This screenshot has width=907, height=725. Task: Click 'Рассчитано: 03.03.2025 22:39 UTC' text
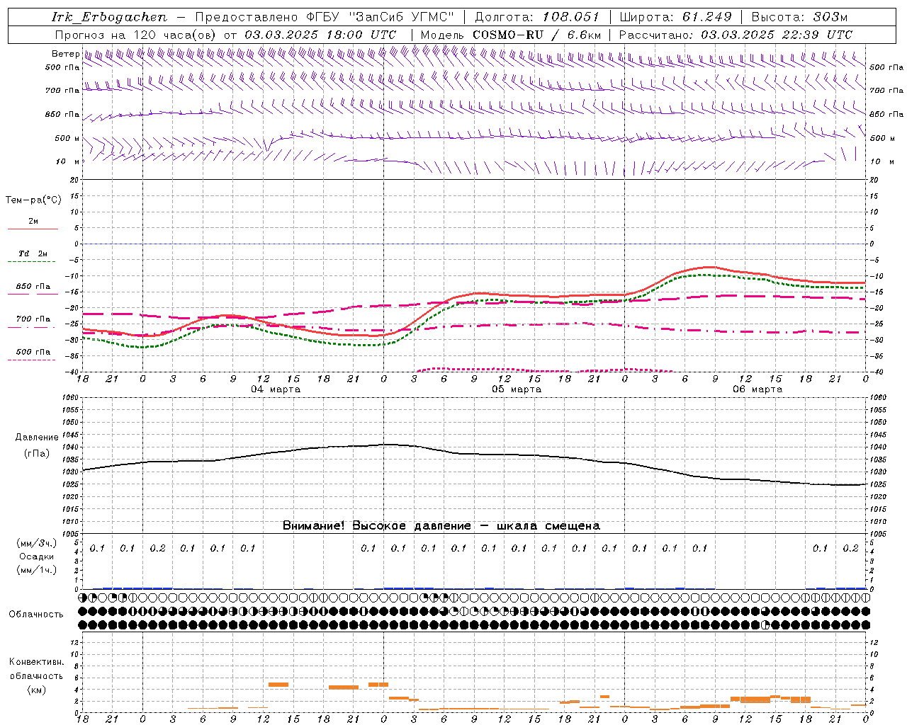(736, 35)
